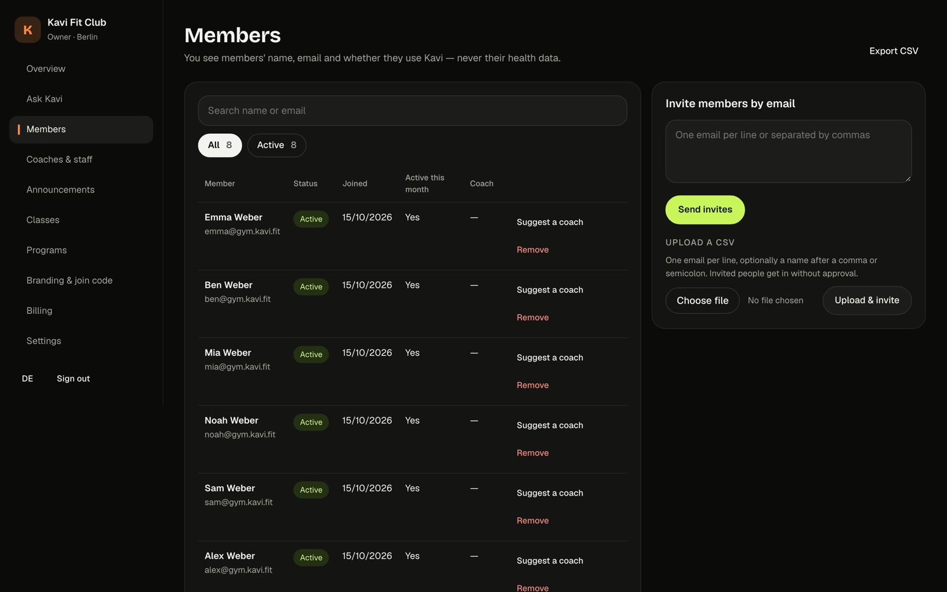947x592 pixels.
Task: Go to Programs
Action: coord(81,250)
